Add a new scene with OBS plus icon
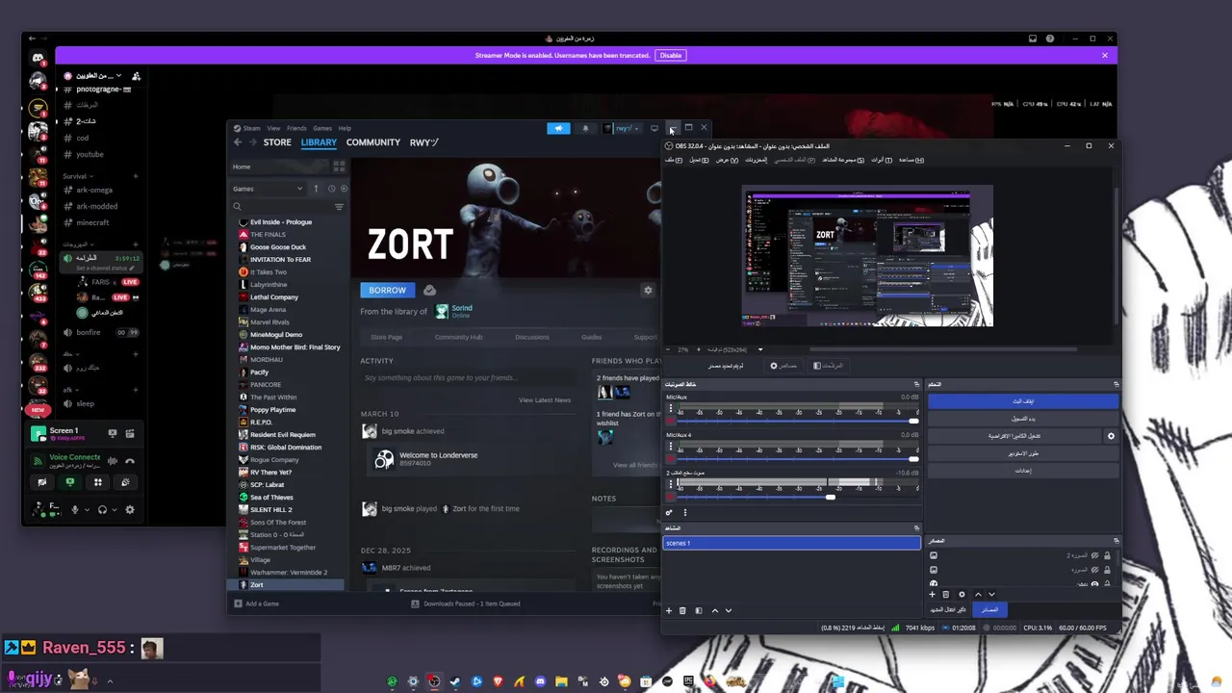The image size is (1232, 693). [669, 610]
